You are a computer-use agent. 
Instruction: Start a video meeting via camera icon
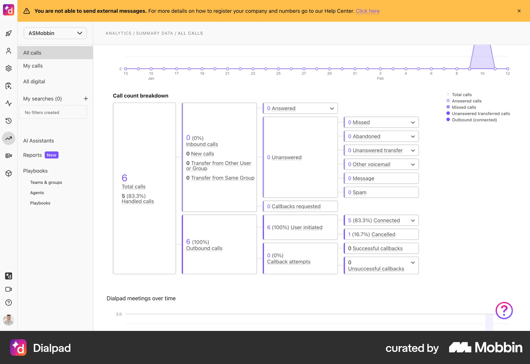[9, 289]
